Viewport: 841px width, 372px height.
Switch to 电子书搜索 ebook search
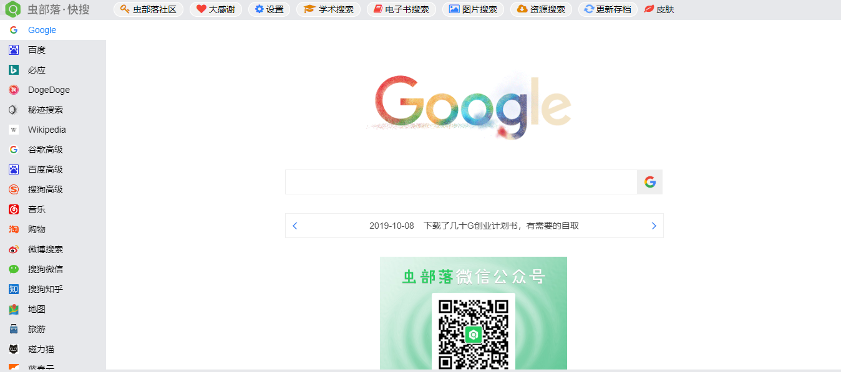[401, 9]
